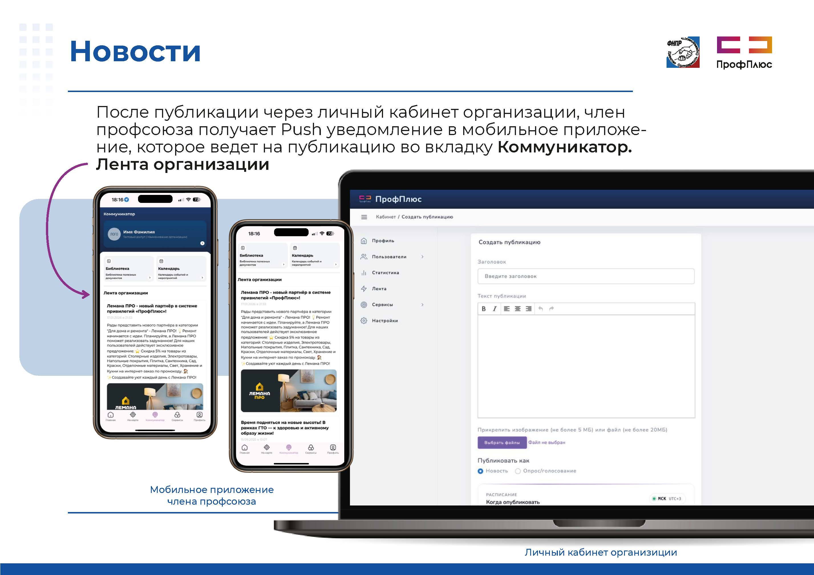Tap the Библиотека card chevron on the right phone
This screenshot has width=814, height=575.
(x=284, y=264)
